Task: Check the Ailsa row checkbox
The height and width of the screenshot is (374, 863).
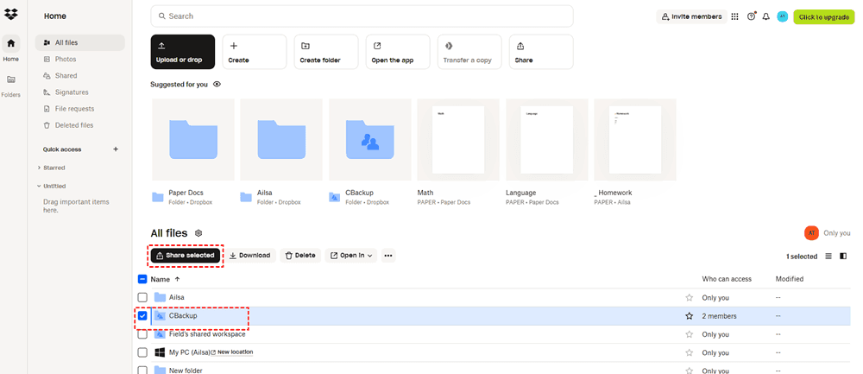Action: pyautogui.click(x=142, y=297)
